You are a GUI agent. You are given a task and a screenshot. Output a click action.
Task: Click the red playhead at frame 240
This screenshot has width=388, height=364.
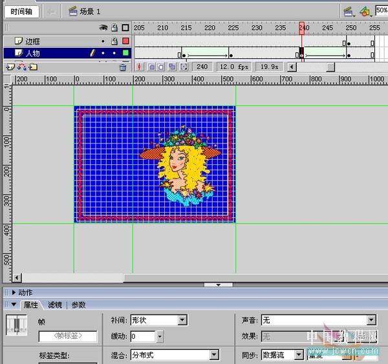[301, 27]
